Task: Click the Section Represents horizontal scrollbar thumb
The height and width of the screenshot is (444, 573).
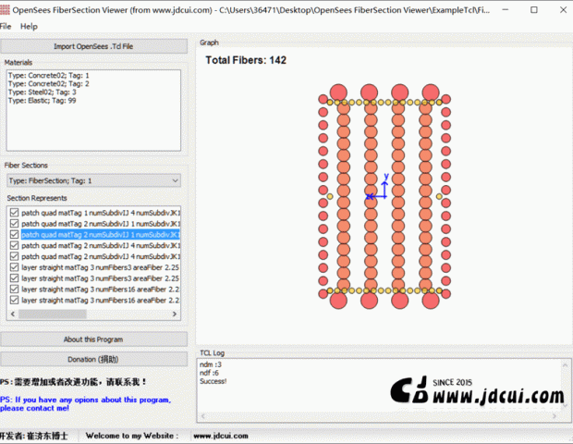Action: pyautogui.click(x=55, y=314)
